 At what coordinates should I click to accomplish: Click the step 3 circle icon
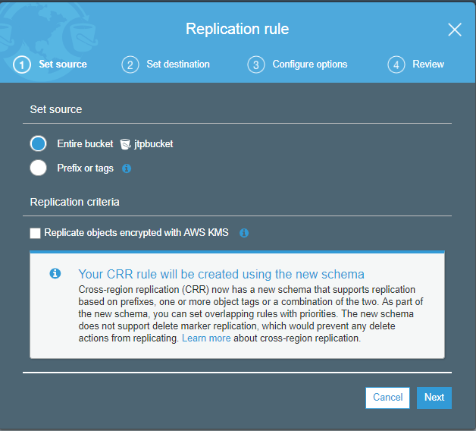pos(256,64)
